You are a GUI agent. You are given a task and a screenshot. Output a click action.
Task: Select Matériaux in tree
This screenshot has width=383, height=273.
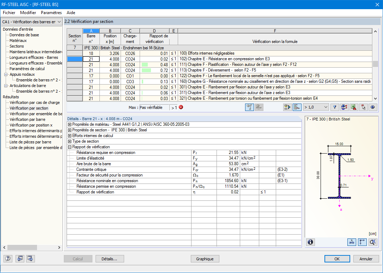(18, 41)
